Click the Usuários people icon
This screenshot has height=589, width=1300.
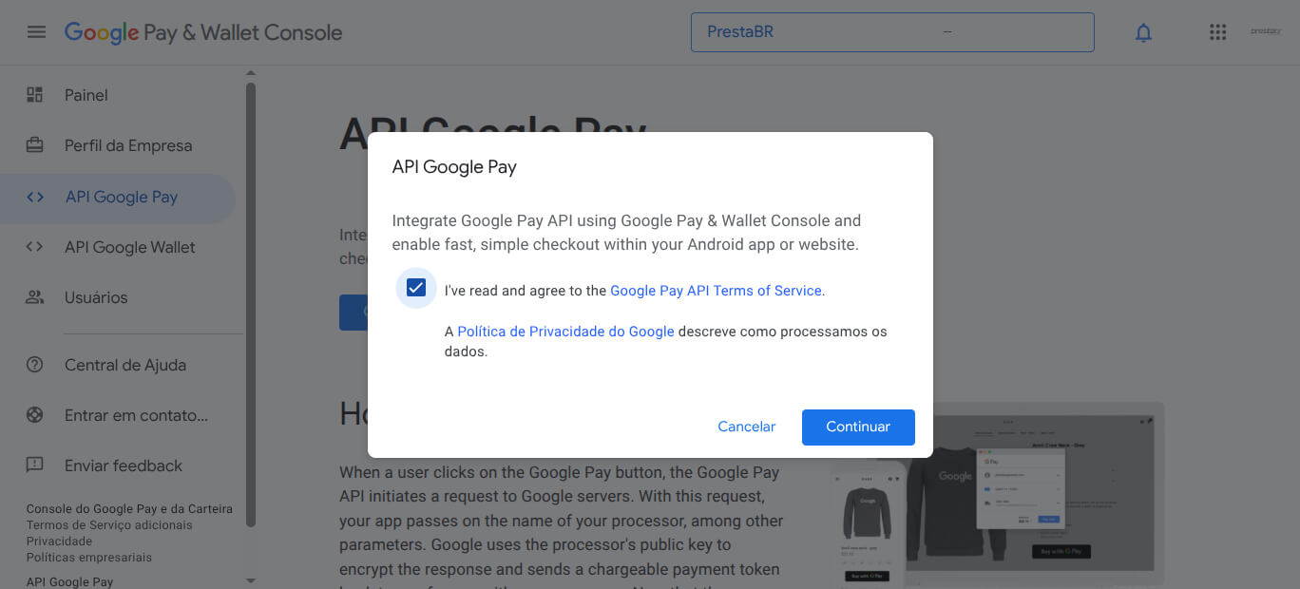pyautogui.click(x=35, y=297)
